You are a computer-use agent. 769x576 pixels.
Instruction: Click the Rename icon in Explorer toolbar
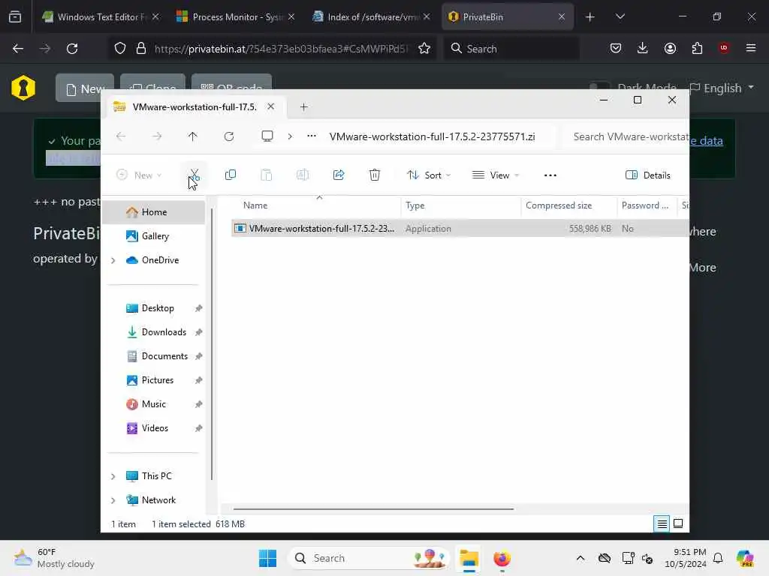tap(303, 175)
